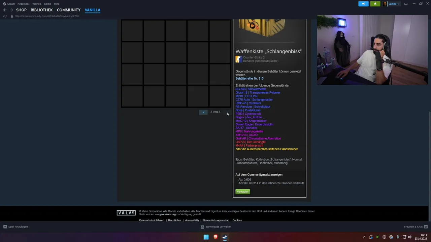Click 'Spiel hinzufügen' plus button

[x=15, y=227]
